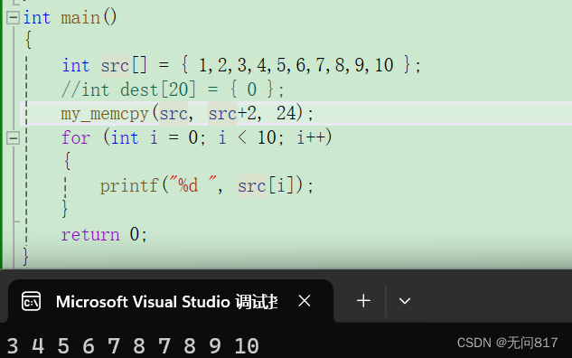Click the 'src+2' argument in my_memcpy call

click(233, 114)
